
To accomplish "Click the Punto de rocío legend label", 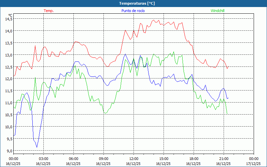I will (133, 11).
